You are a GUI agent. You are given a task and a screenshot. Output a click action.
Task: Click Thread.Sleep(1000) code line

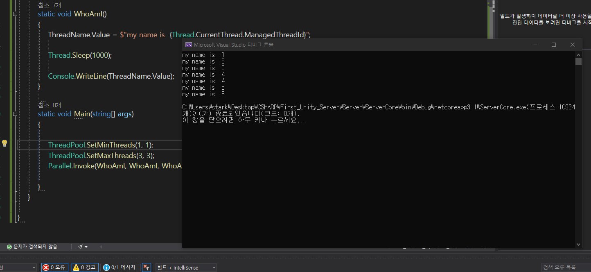[x=80, y=55]
